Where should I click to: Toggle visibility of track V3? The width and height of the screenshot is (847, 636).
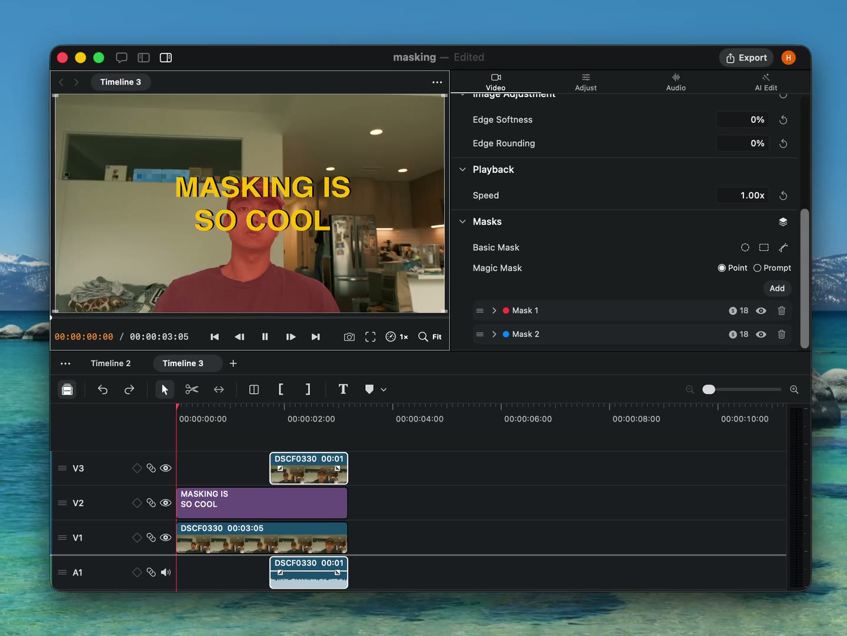tap(166, 468)
